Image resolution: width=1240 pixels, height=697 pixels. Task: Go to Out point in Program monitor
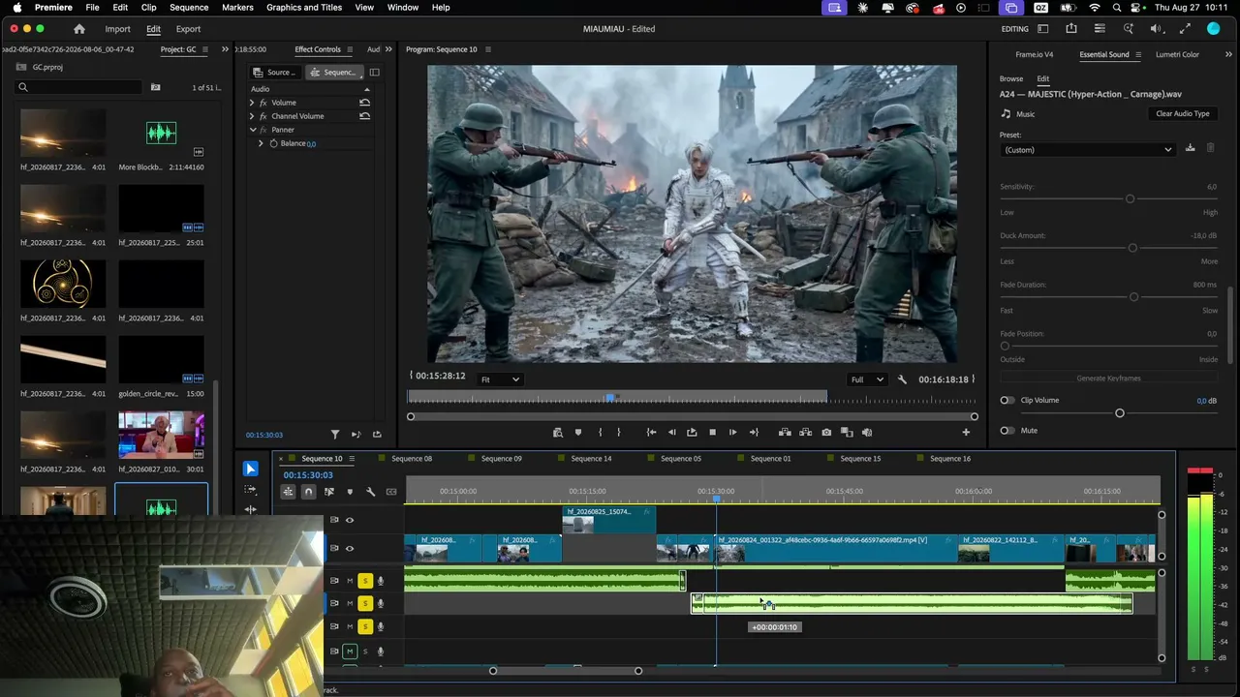point(754,433)
